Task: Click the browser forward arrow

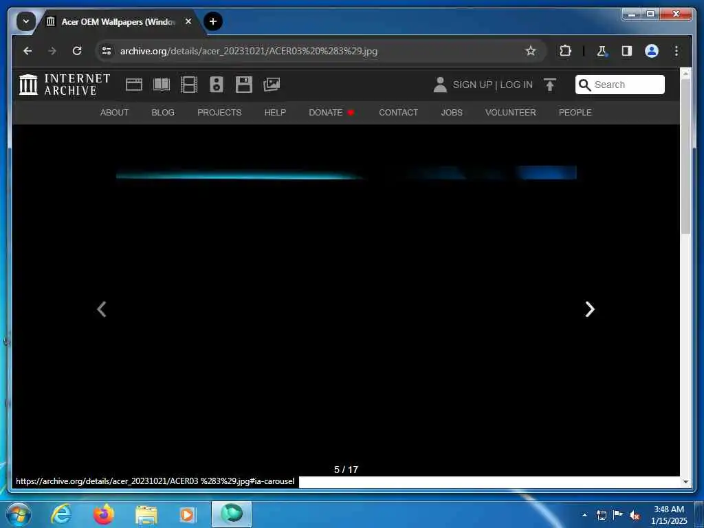Action: (52, 51)
